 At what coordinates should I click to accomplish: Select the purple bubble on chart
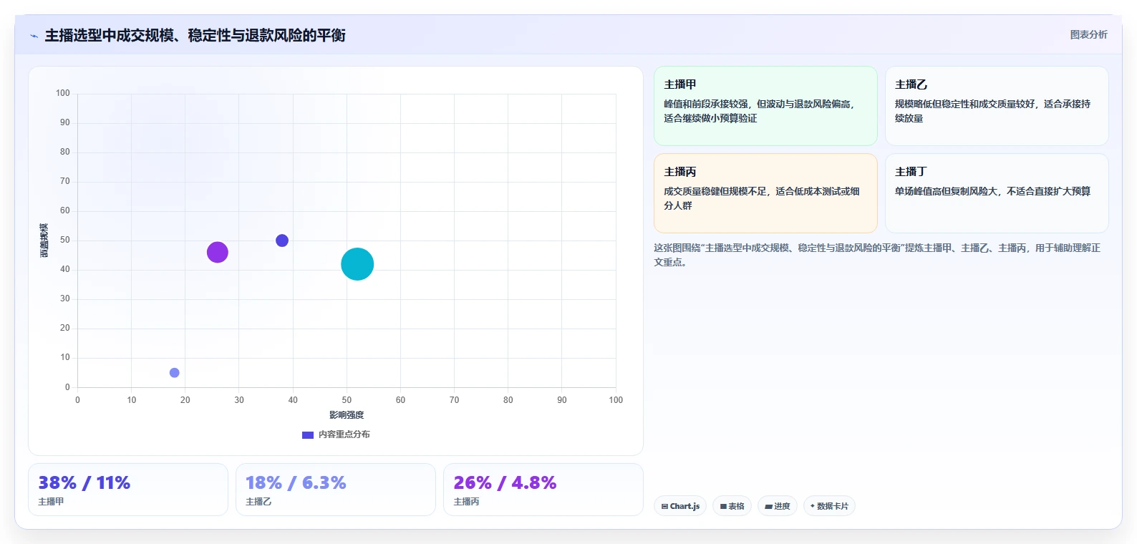coord(218,252)
